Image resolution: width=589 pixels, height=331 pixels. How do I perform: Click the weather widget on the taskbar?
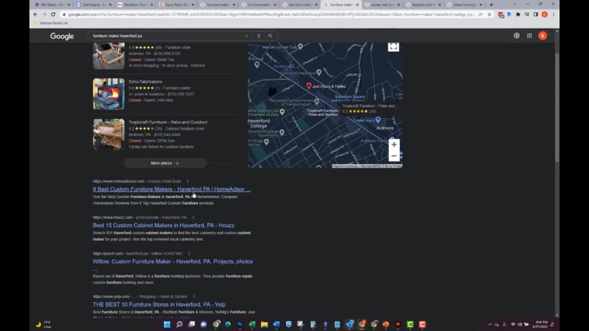click(44, 325)
